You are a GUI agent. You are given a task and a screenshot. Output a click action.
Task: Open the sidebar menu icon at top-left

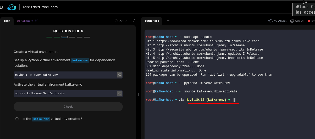(1, 7)
